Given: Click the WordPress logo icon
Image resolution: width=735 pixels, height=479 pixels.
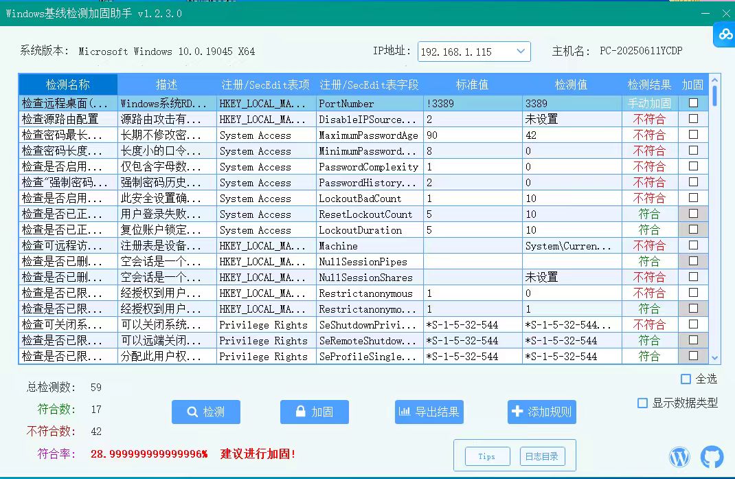Looking at the screenshot, I should pos(679,456).
